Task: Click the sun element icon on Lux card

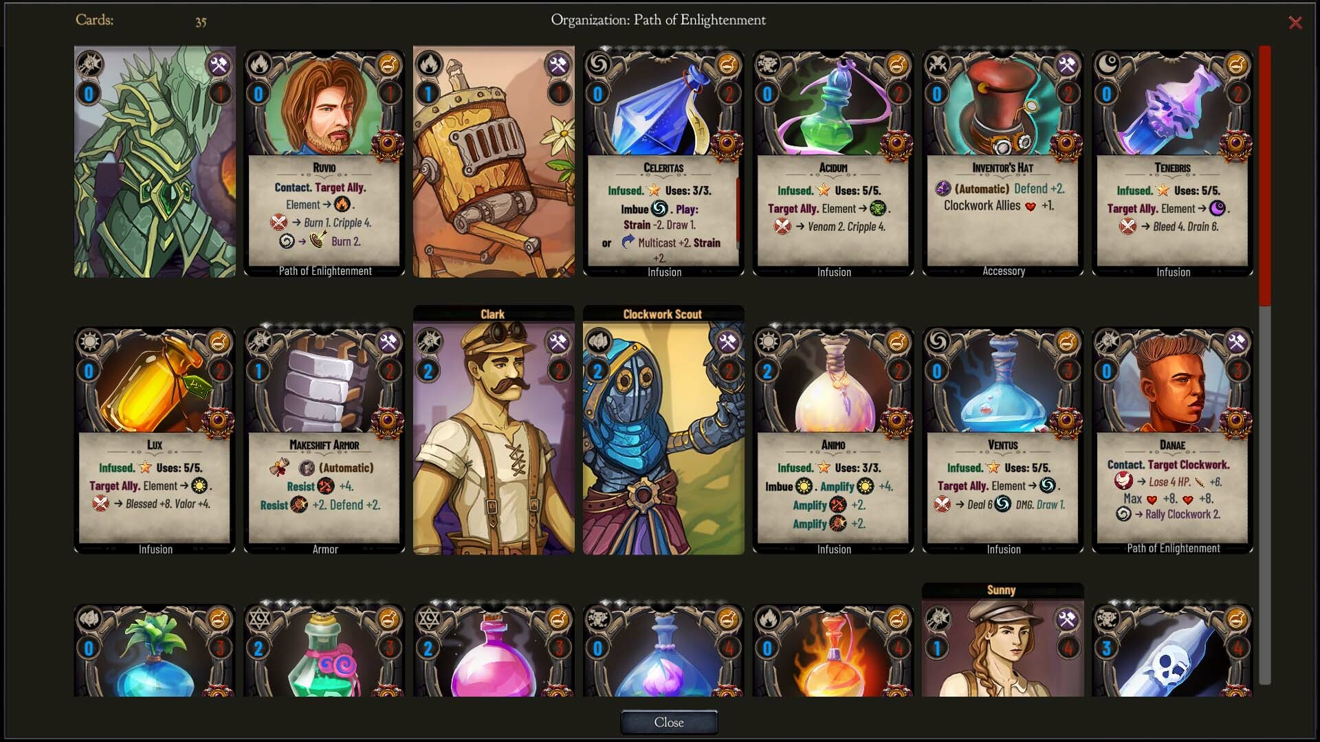Action: 90,341
